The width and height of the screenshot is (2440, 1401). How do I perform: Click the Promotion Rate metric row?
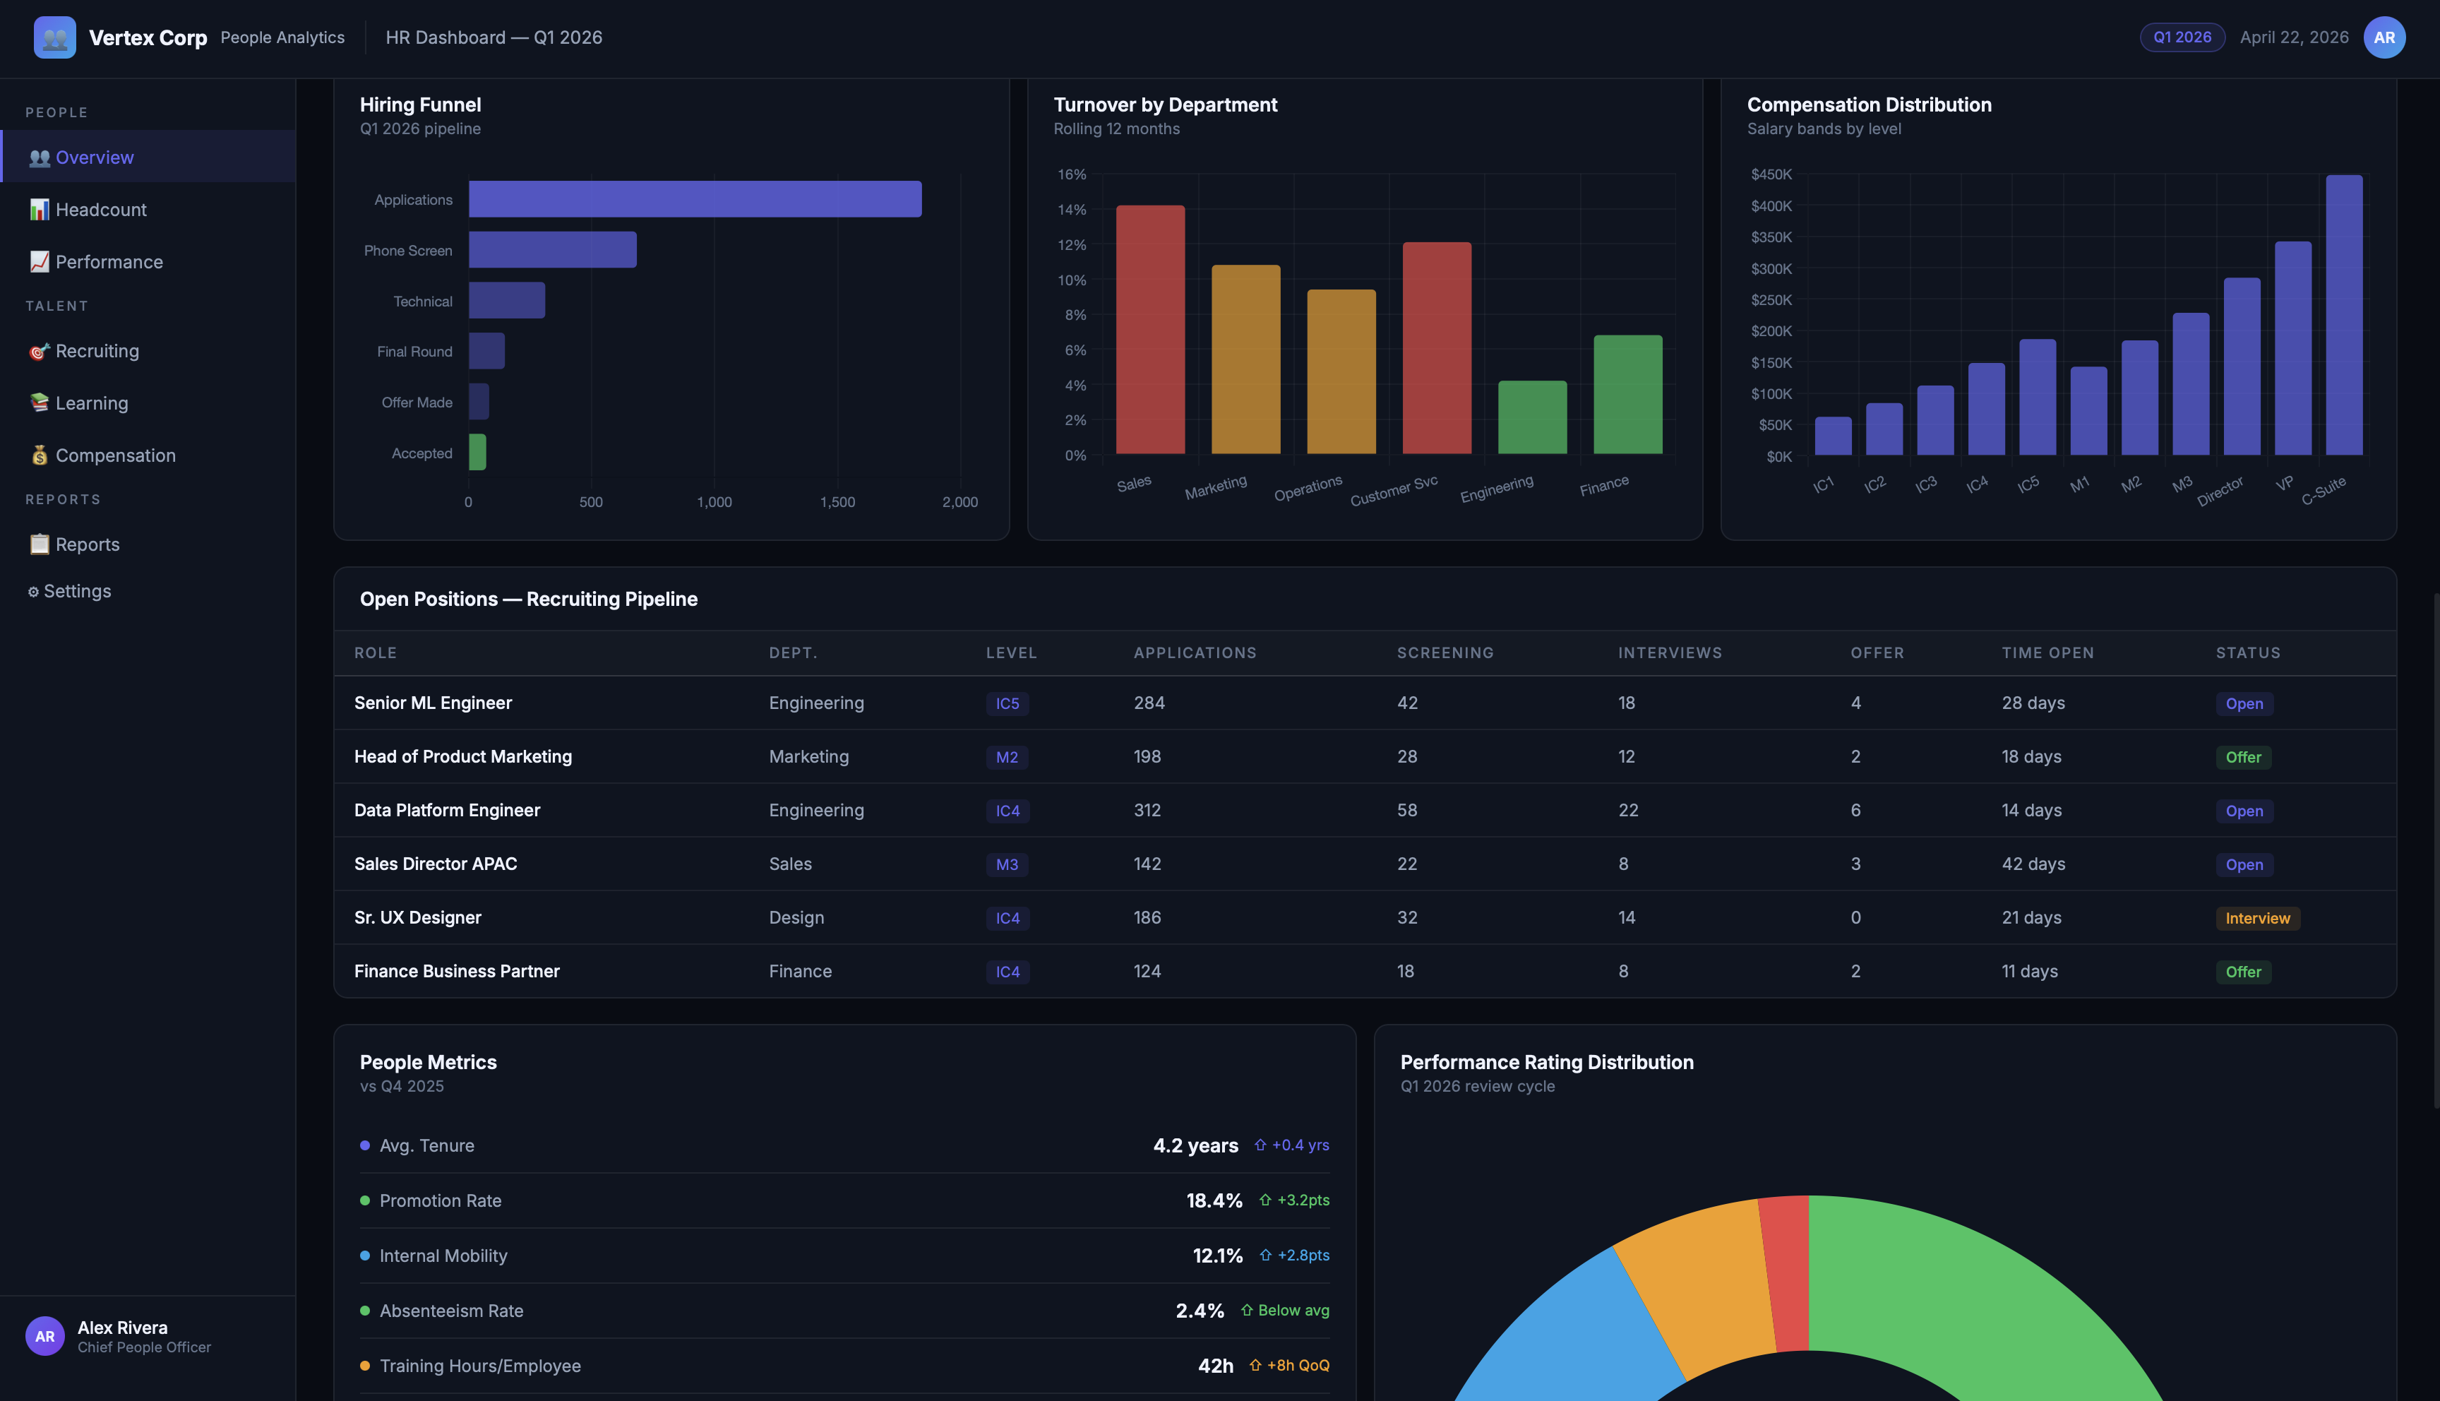tap(844, 1200)
